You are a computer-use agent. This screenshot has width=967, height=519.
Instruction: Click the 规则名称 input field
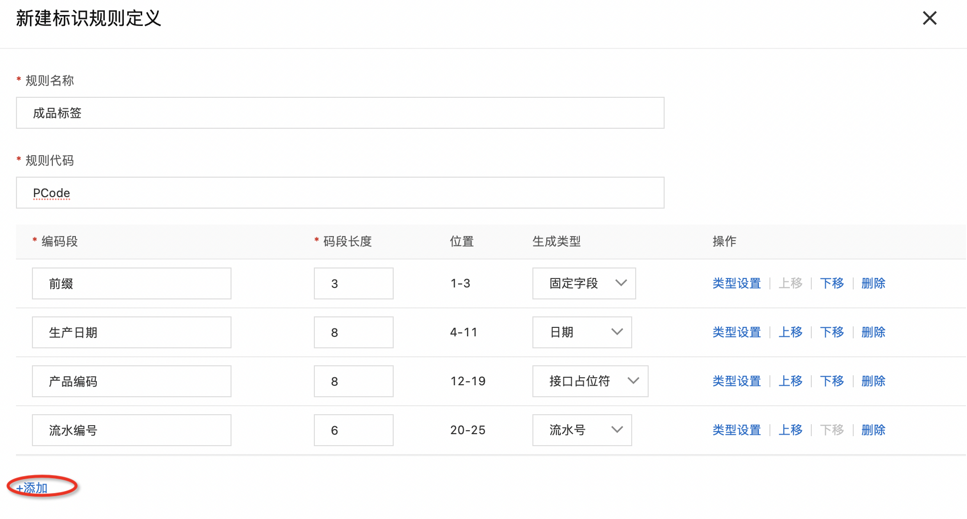pyautogui.click(x=340, y=113)
